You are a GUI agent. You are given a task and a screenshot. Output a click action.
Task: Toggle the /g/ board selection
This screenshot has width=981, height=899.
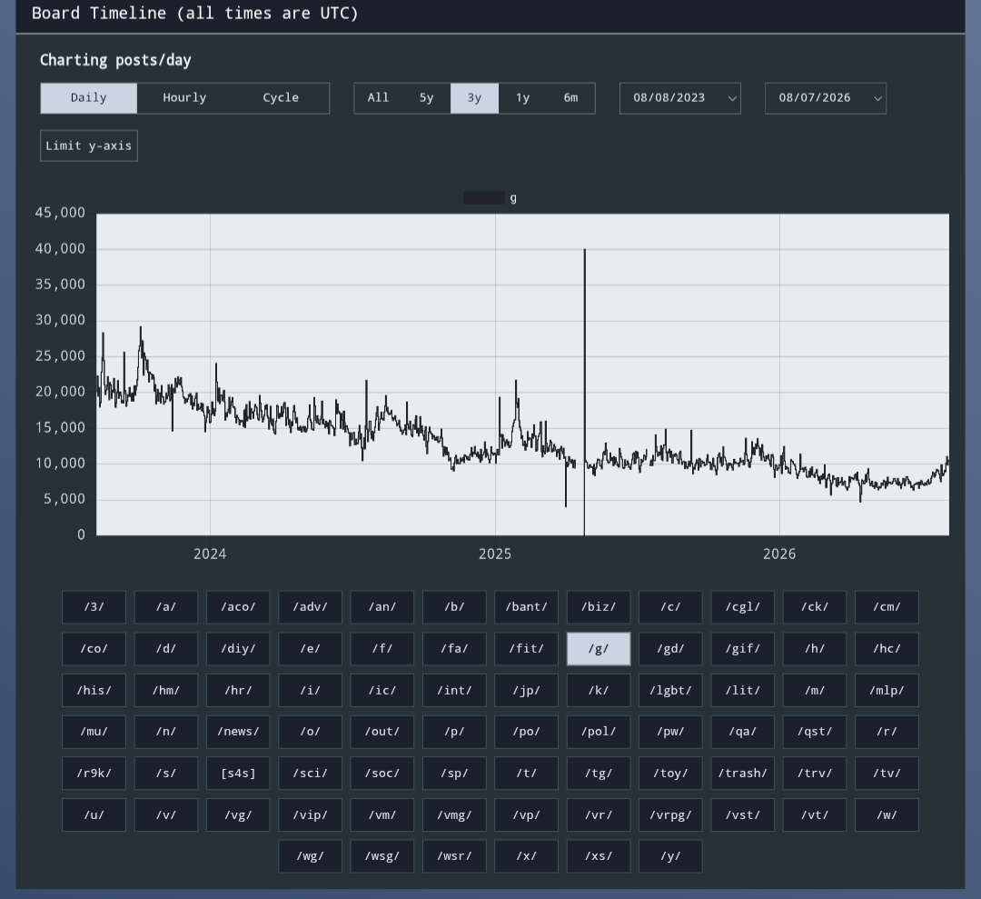coord(599,649)
